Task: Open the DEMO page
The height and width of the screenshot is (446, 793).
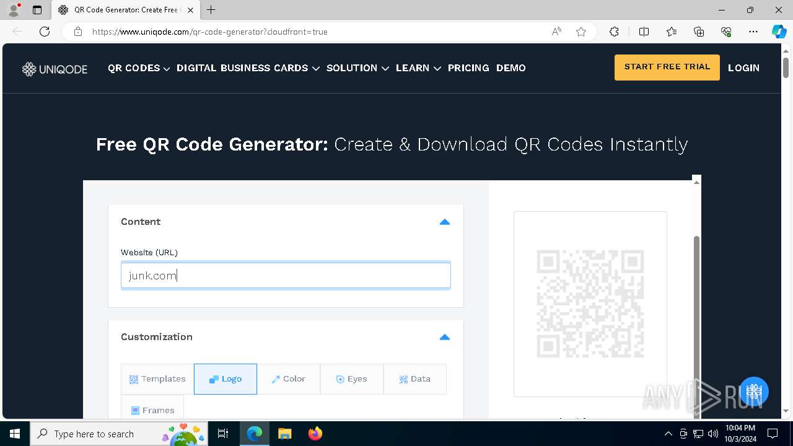Action: click(x=511, y=68)
